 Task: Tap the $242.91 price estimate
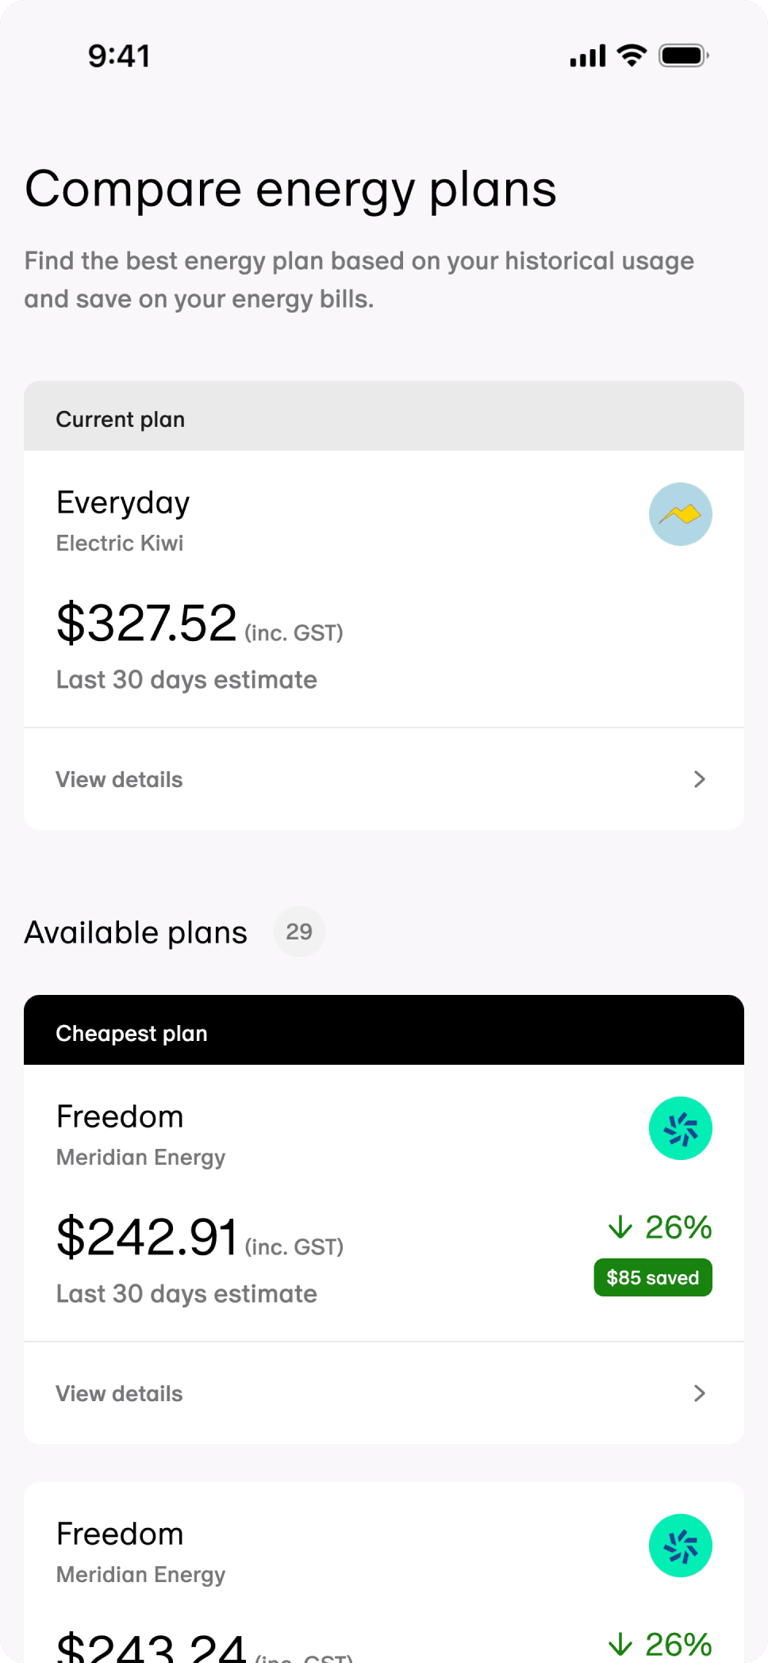tap(147, 1236)
